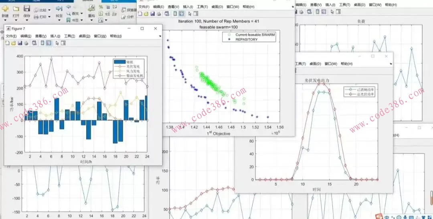
Task: Open Property Inspector icon in Figure 7 toolbar
Action: tap(63, 43)
